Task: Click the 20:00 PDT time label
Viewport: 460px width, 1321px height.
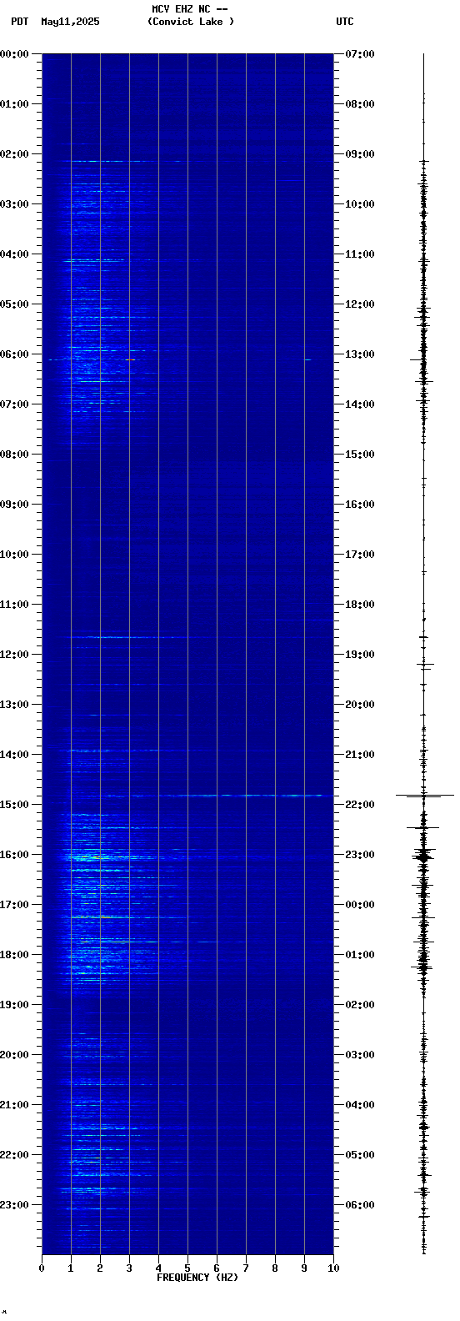Action: [15, 1055]
